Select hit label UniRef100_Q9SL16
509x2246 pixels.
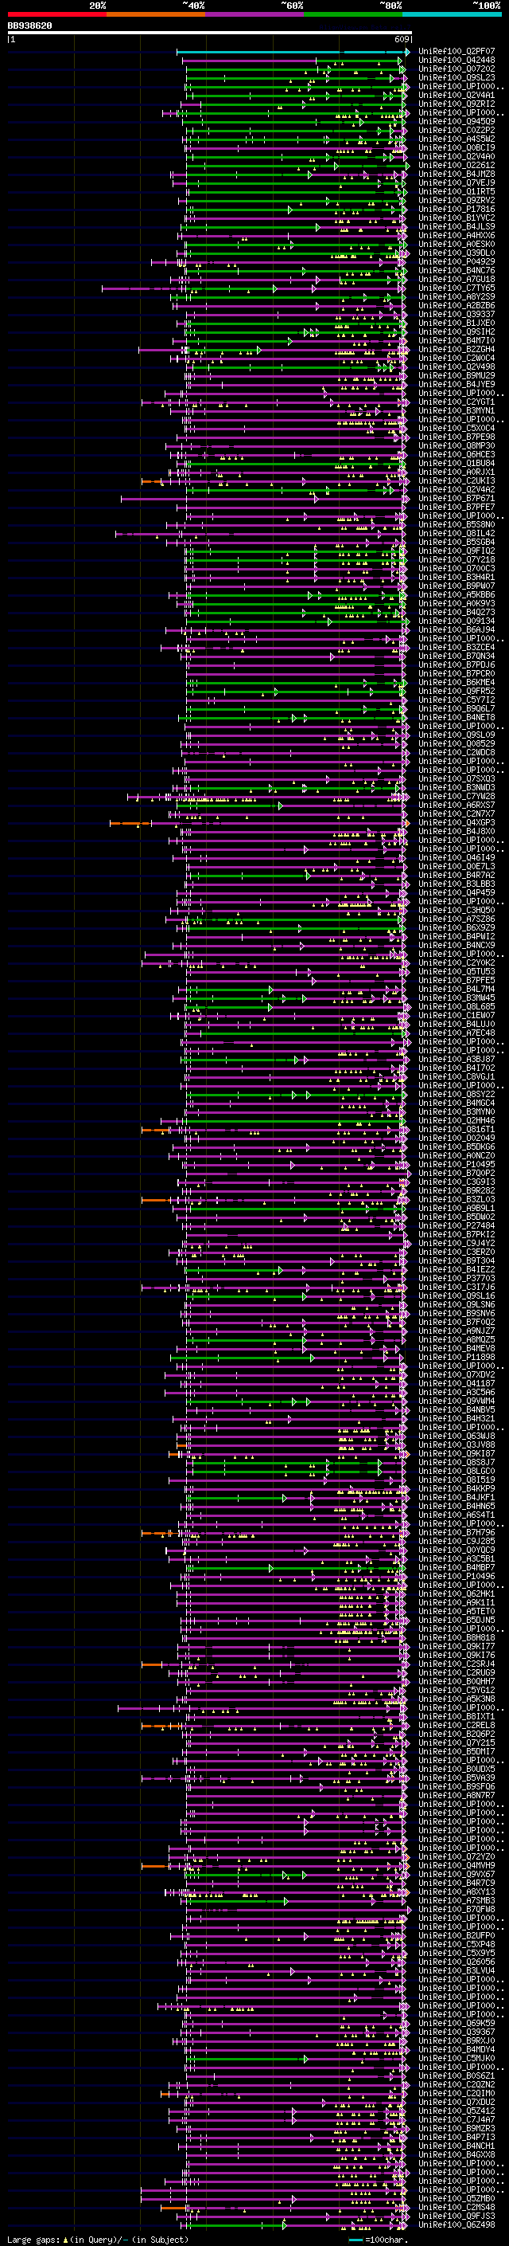[456, 1295]
